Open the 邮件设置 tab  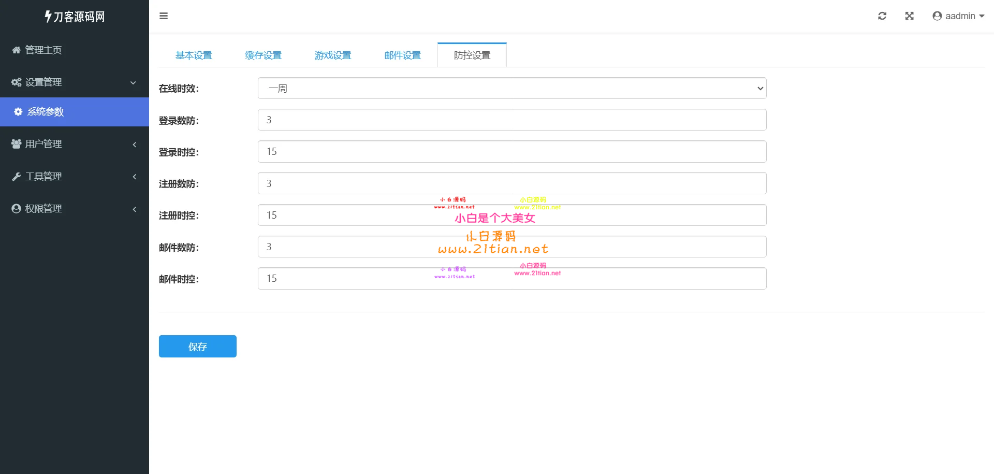click(x=402, y=55)
